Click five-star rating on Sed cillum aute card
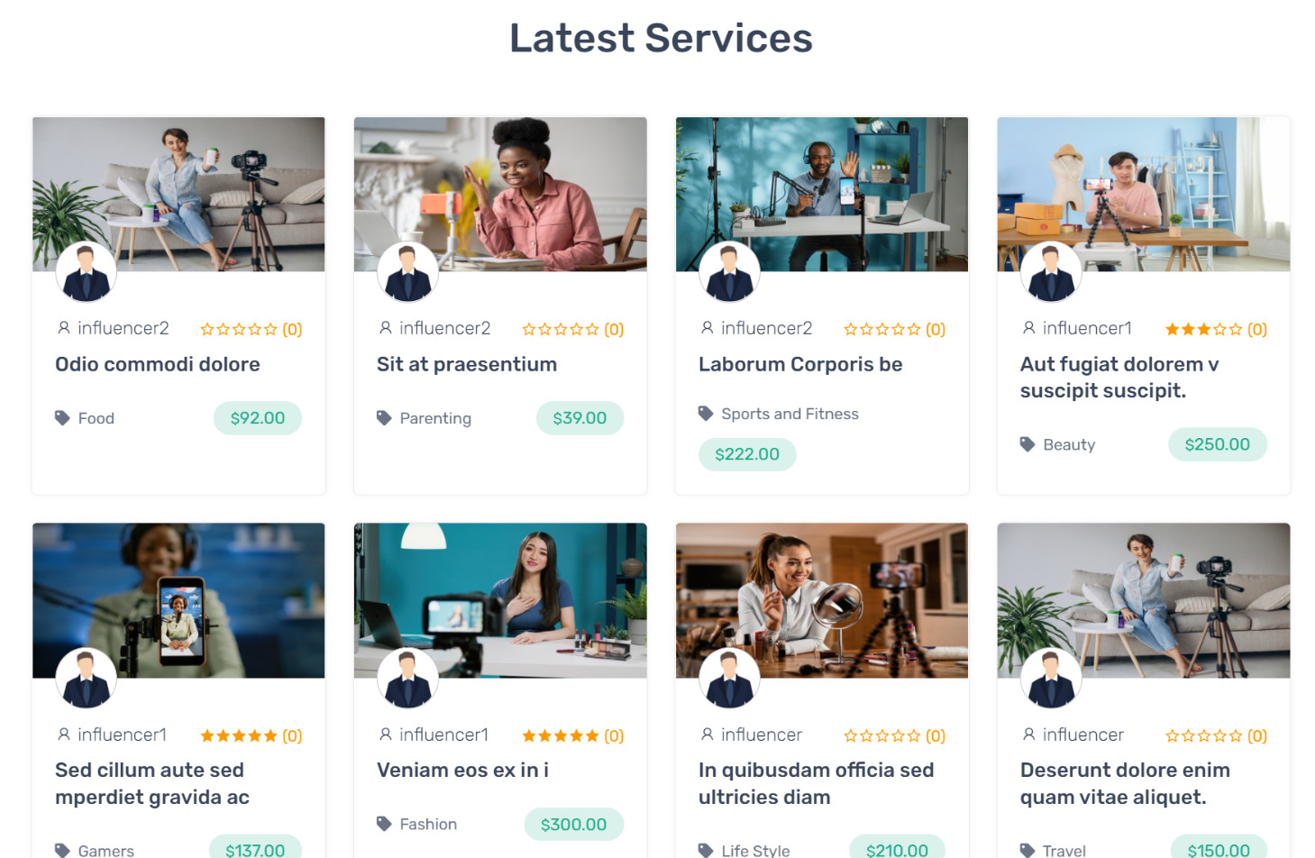The image size is (1315, 858). pyautogui.click(x=238, y=735)
